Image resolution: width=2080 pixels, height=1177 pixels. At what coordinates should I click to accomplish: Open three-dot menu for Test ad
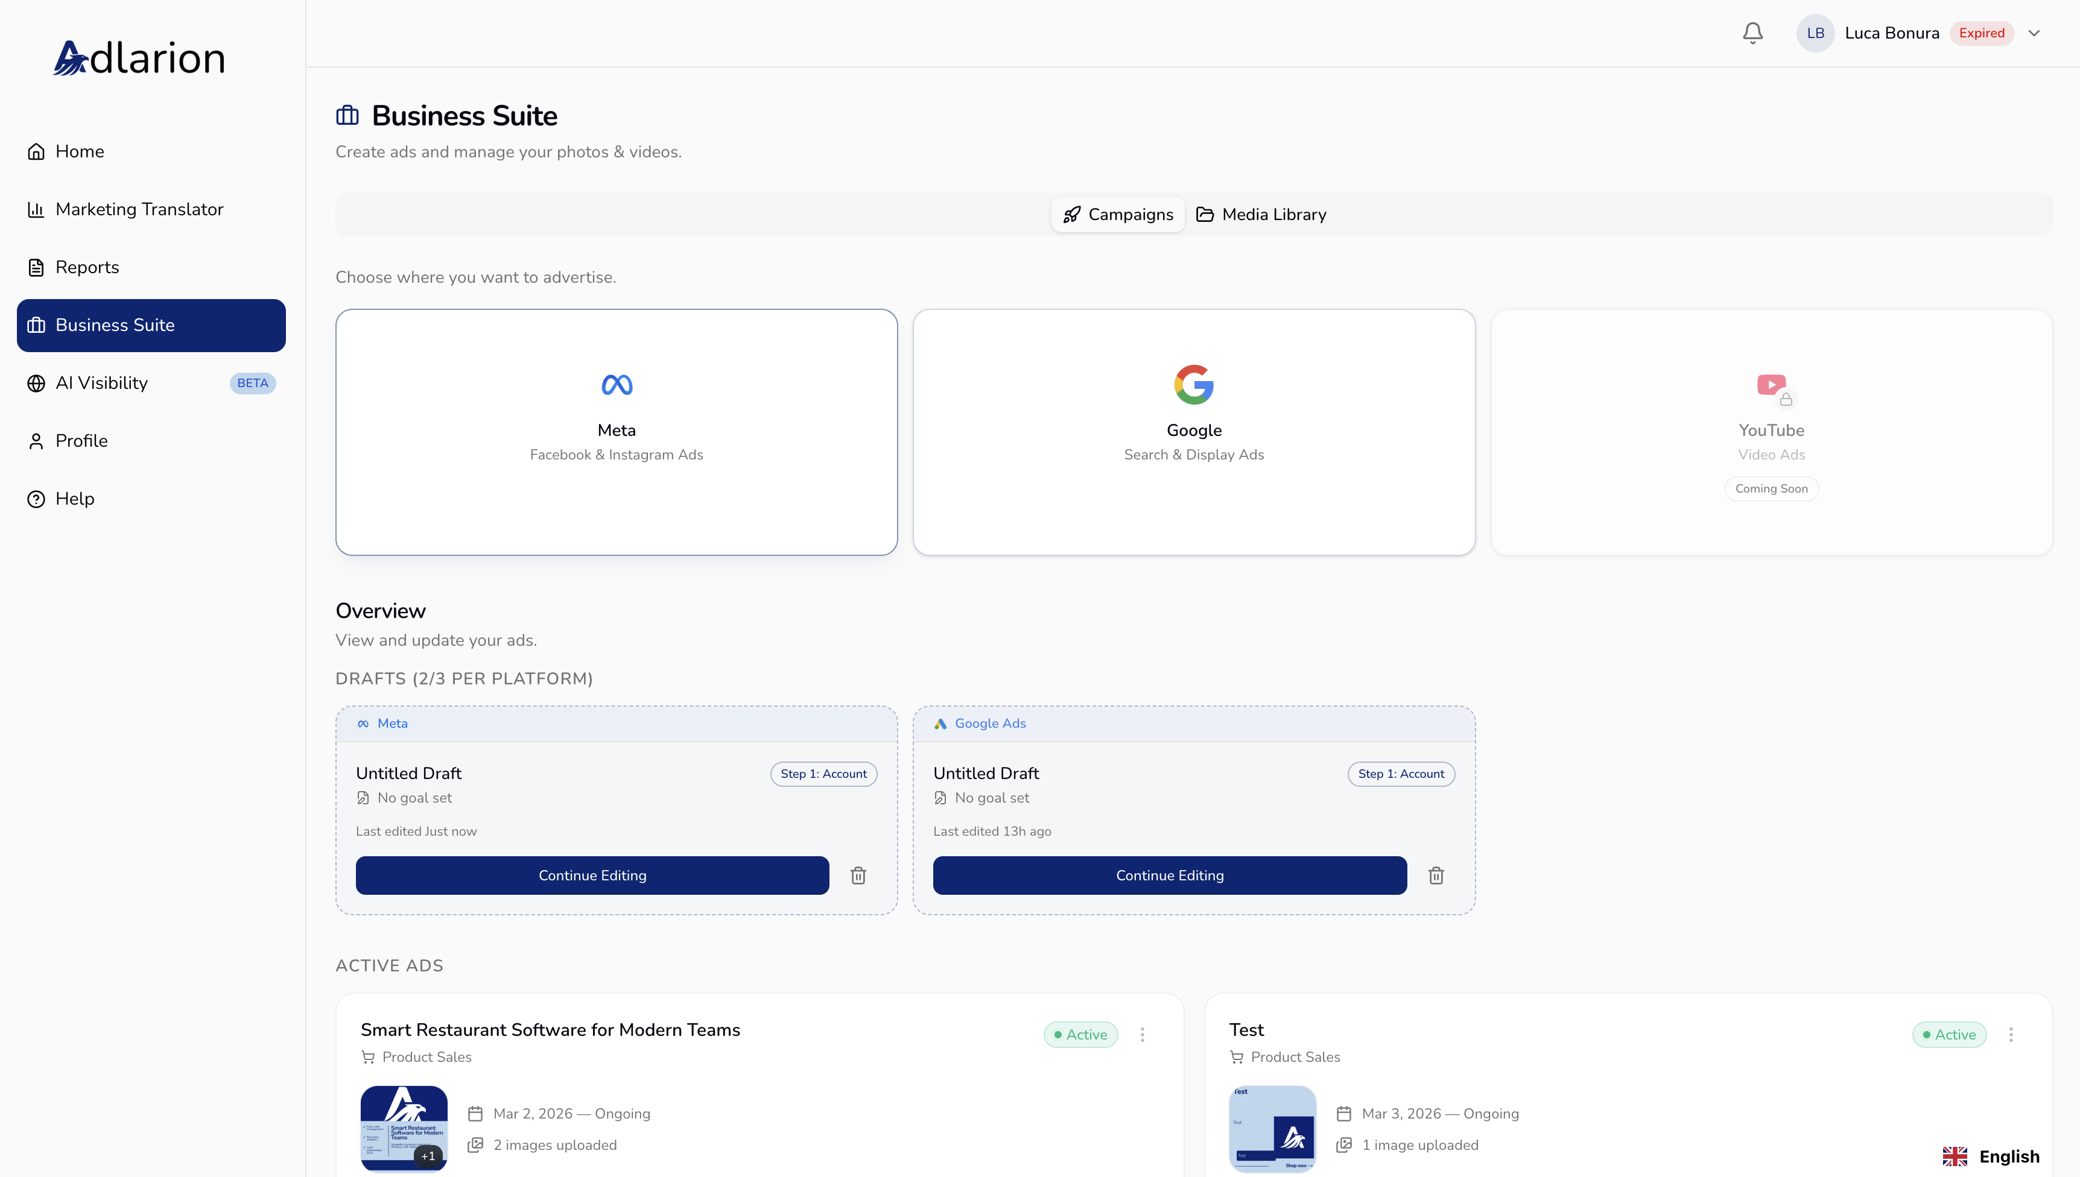[2011, 1035]
